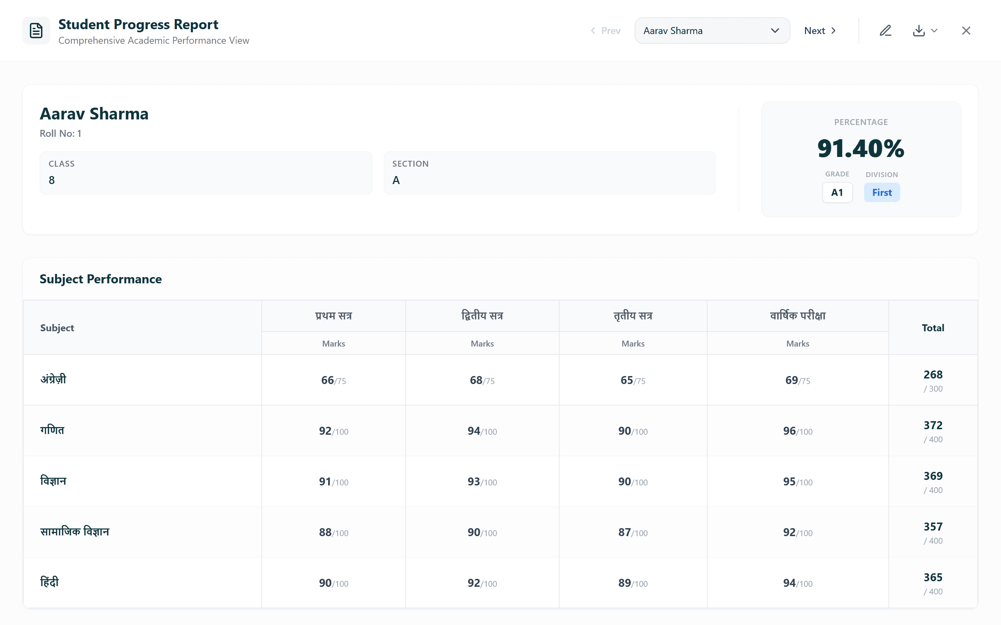The width and height of the screenshot is (1001, 625).
Task: Click the A1 grade badge
Action: (837, 192)
